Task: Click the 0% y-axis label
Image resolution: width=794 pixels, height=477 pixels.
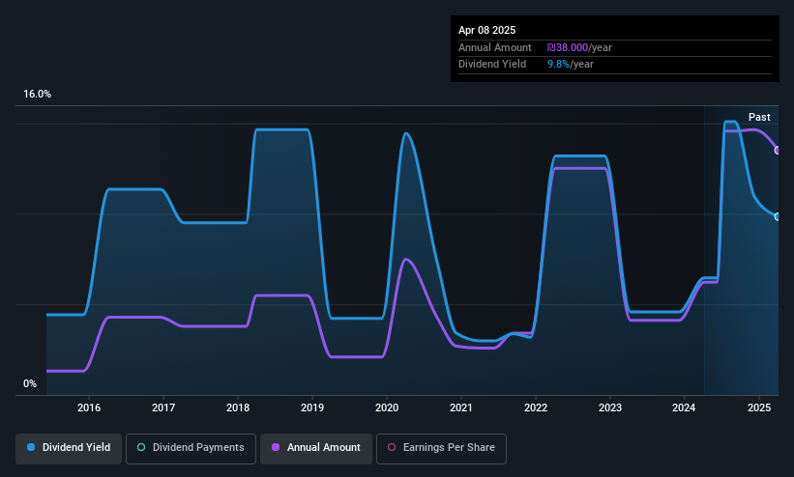Action: pyautogui.click(x=30, y=383)
